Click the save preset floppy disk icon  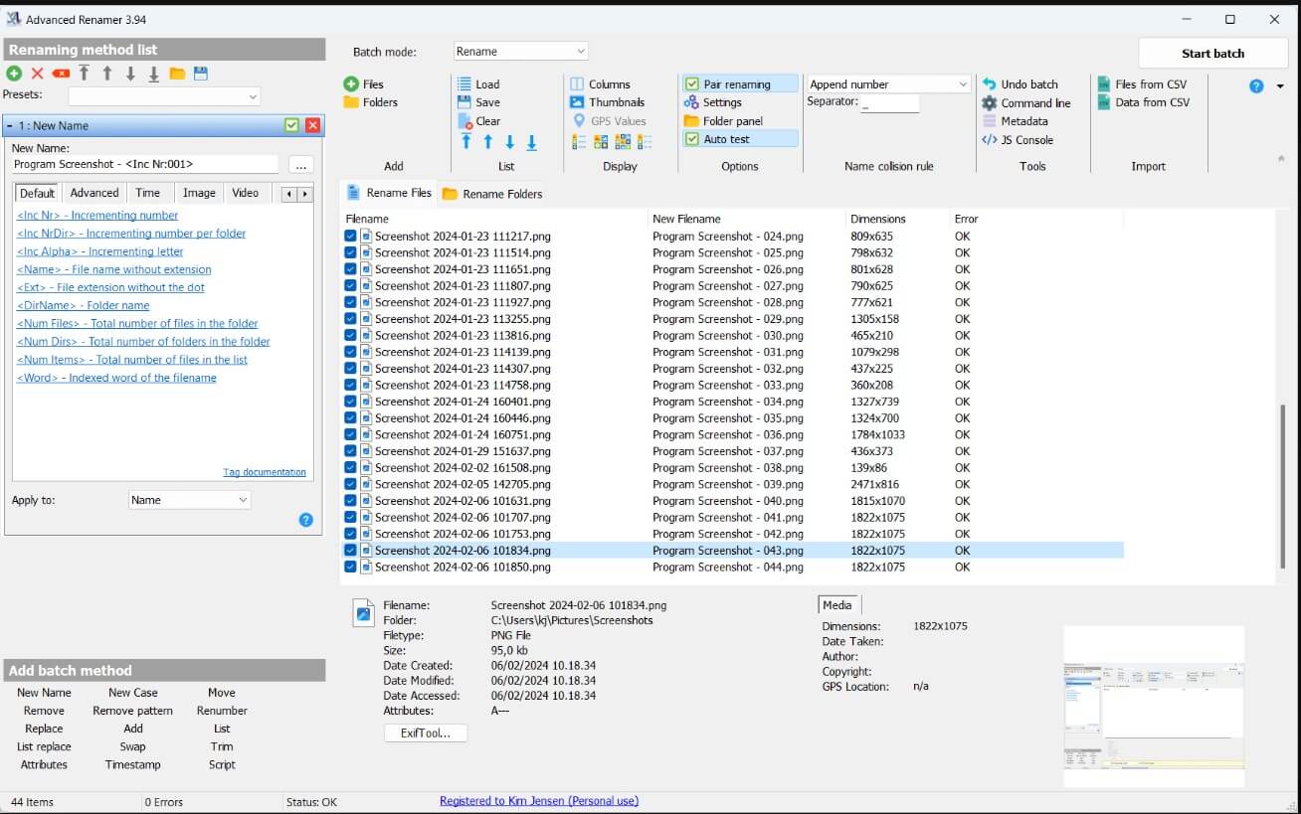click(x=201, y=74)
